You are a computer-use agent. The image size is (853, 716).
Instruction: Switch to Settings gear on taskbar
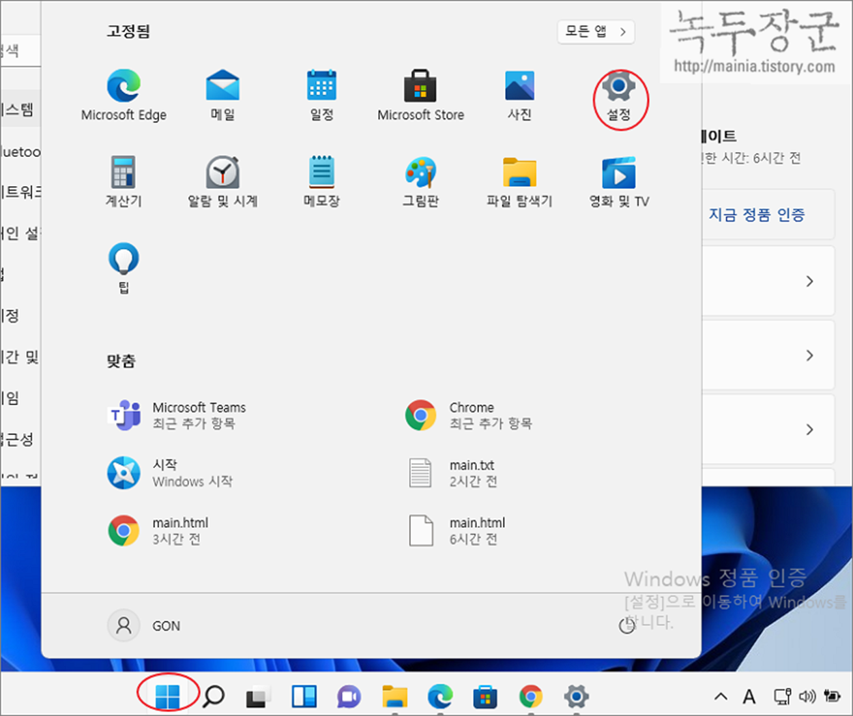(576, 696)
